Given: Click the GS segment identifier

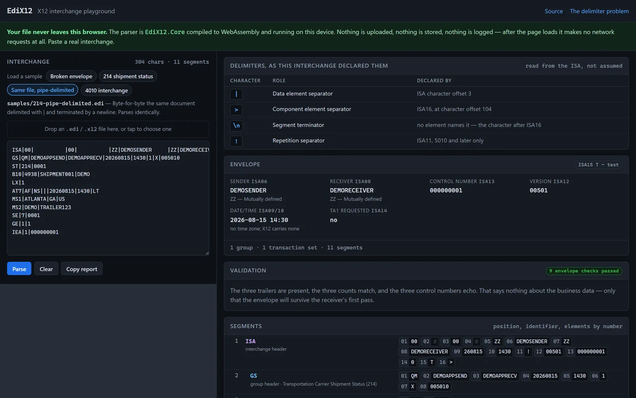Looking at the screenshot, I should pyautogui.click(x=254, y=376).
